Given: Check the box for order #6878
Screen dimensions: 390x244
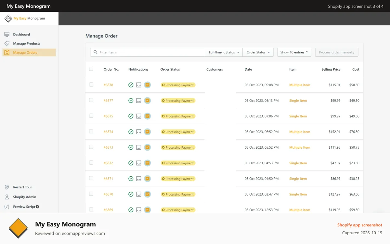Looking at the screenshot, I should point(91,84).
